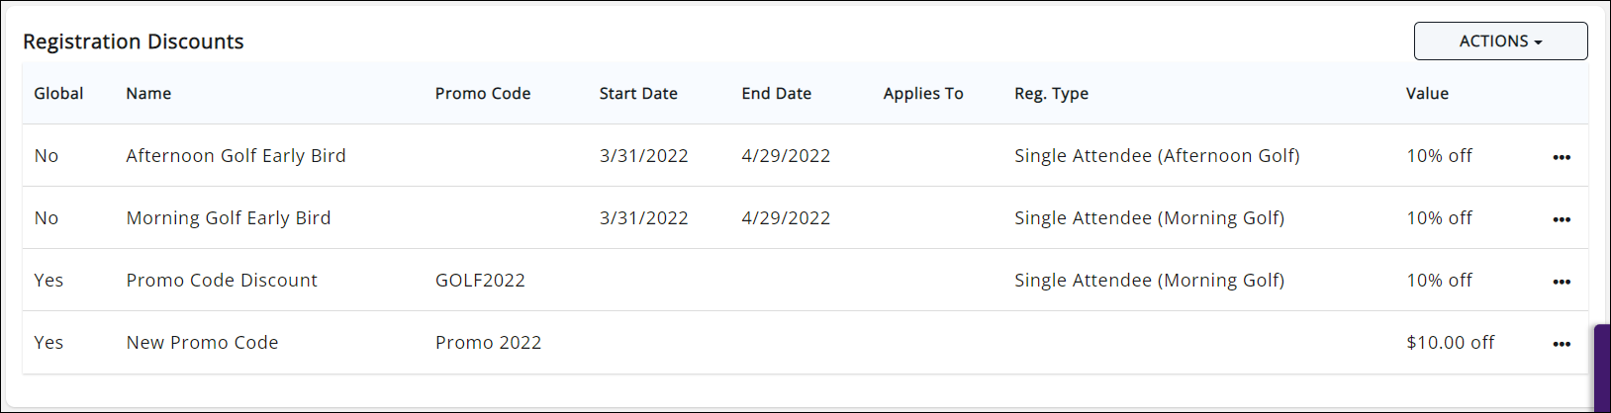Image resolution: width=1611 pixels, height=413 pixels.
Task: Sort by the Name column header
Action: click(x=148, y=94)
